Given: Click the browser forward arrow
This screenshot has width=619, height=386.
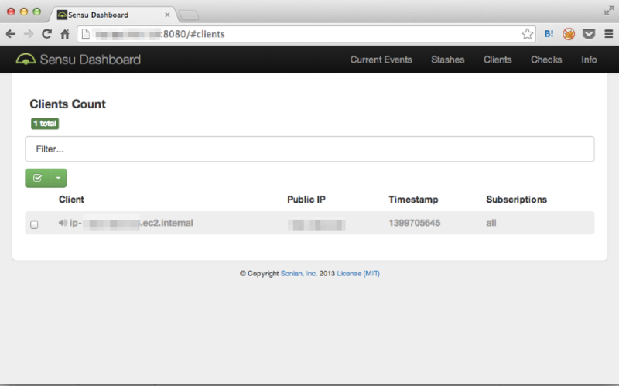Looking at the screenshot, I should tap(29, 34).
